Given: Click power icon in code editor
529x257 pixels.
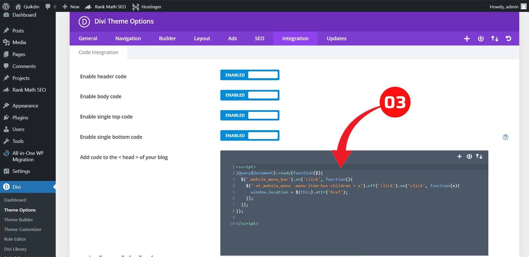Looking at the screenshot, I should point(469,157).
